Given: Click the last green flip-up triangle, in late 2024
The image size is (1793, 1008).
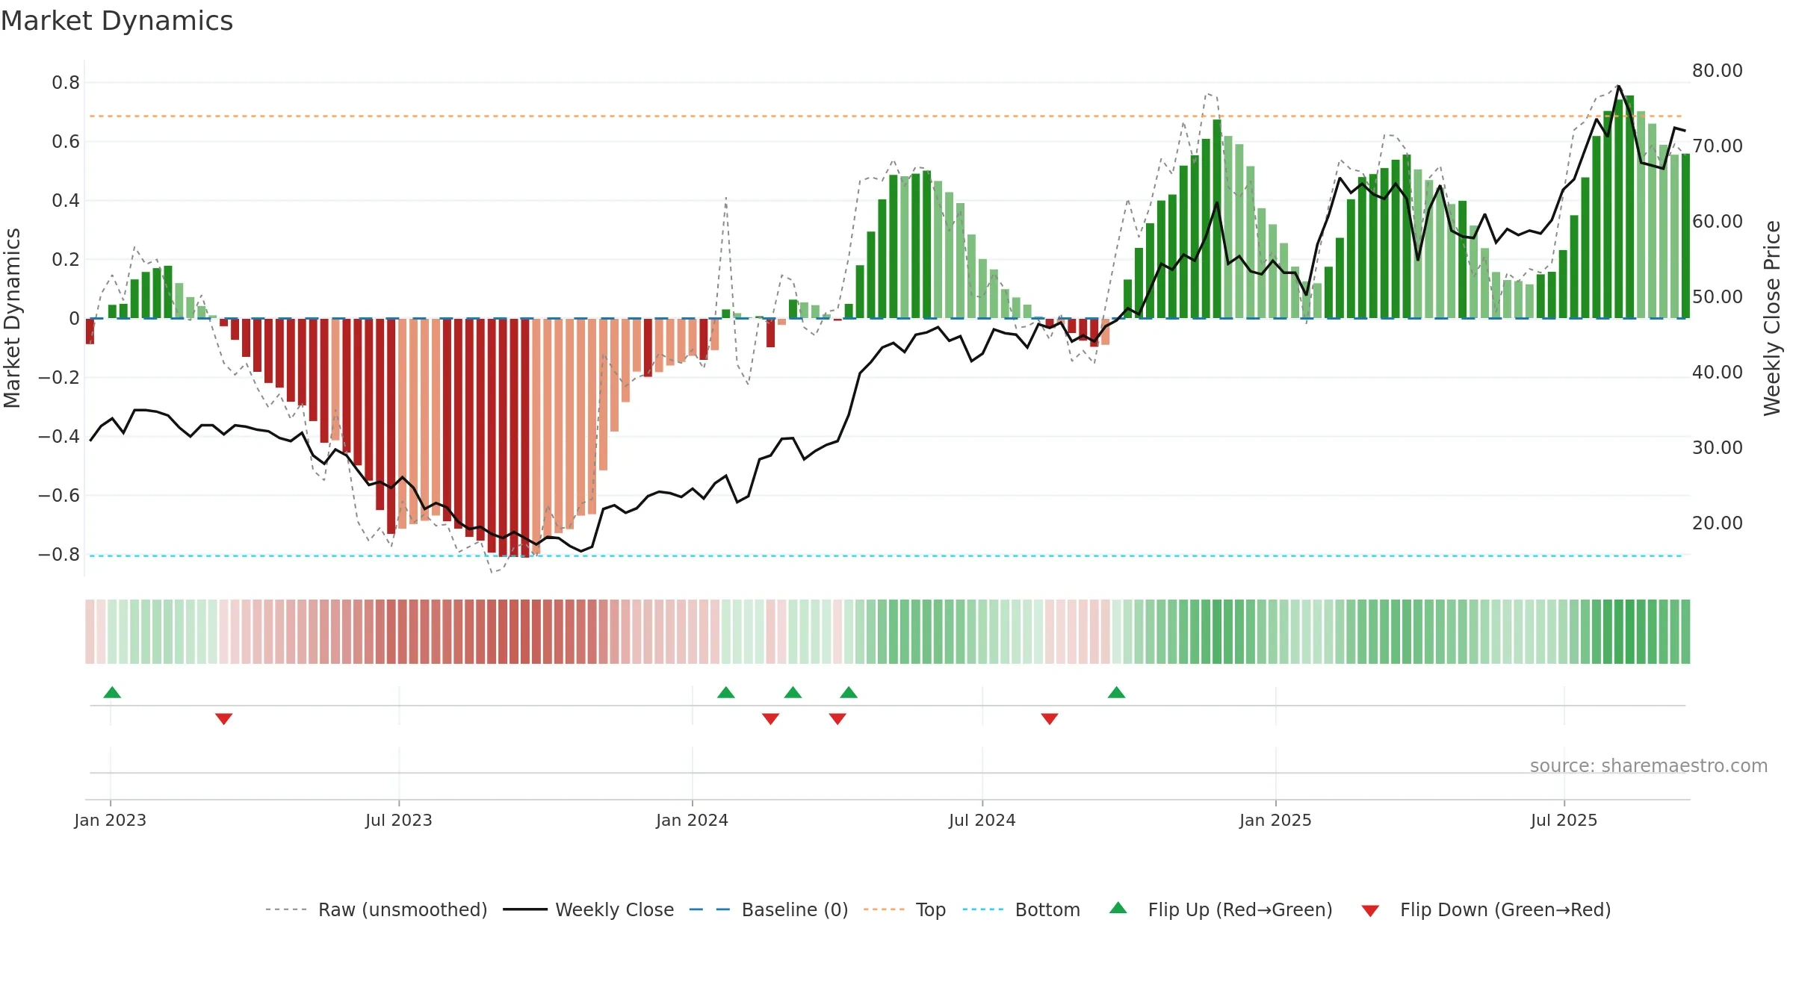Looking at the screenshot, I should [x=1117, y=692].
